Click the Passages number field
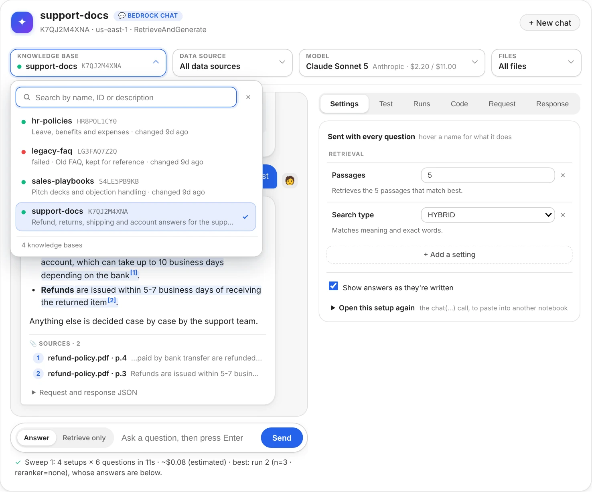Viewport: 592px width, 492px height. pos(488,175)
